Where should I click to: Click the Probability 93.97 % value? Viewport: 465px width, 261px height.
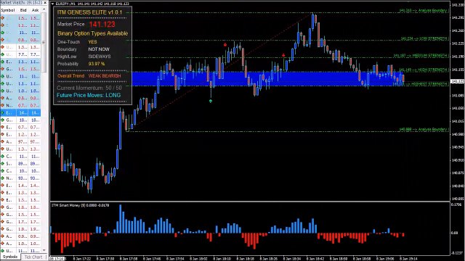click(97, 64)
